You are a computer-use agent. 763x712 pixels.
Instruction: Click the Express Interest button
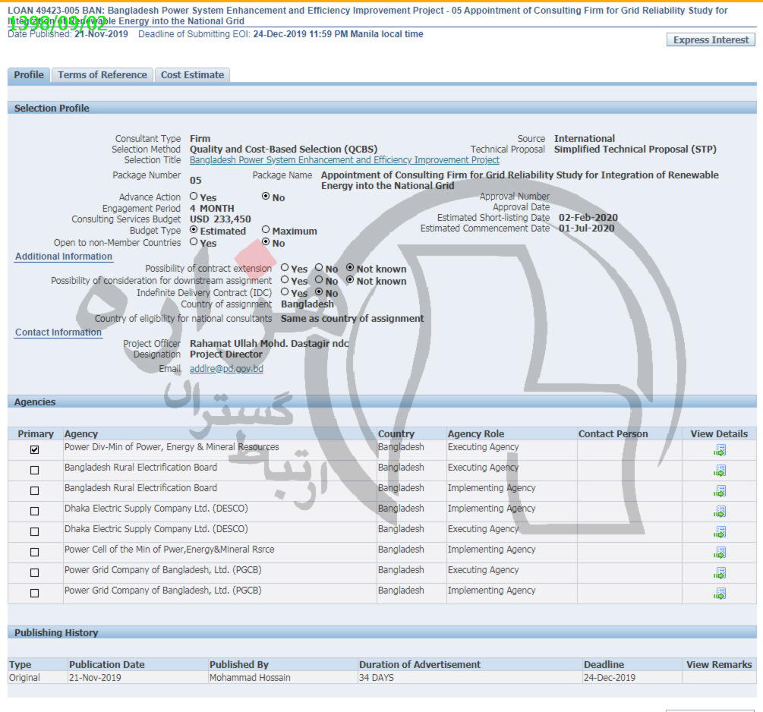point(711,40)
